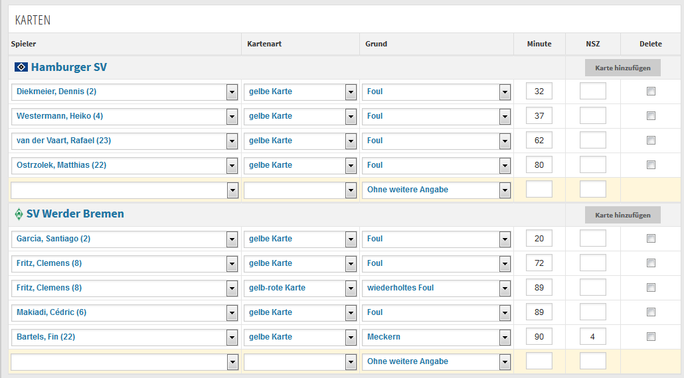
Task: Tick Delete checkbox for Fritz minute 72 row
Action: pyautogui.click(x=651, y=263)
